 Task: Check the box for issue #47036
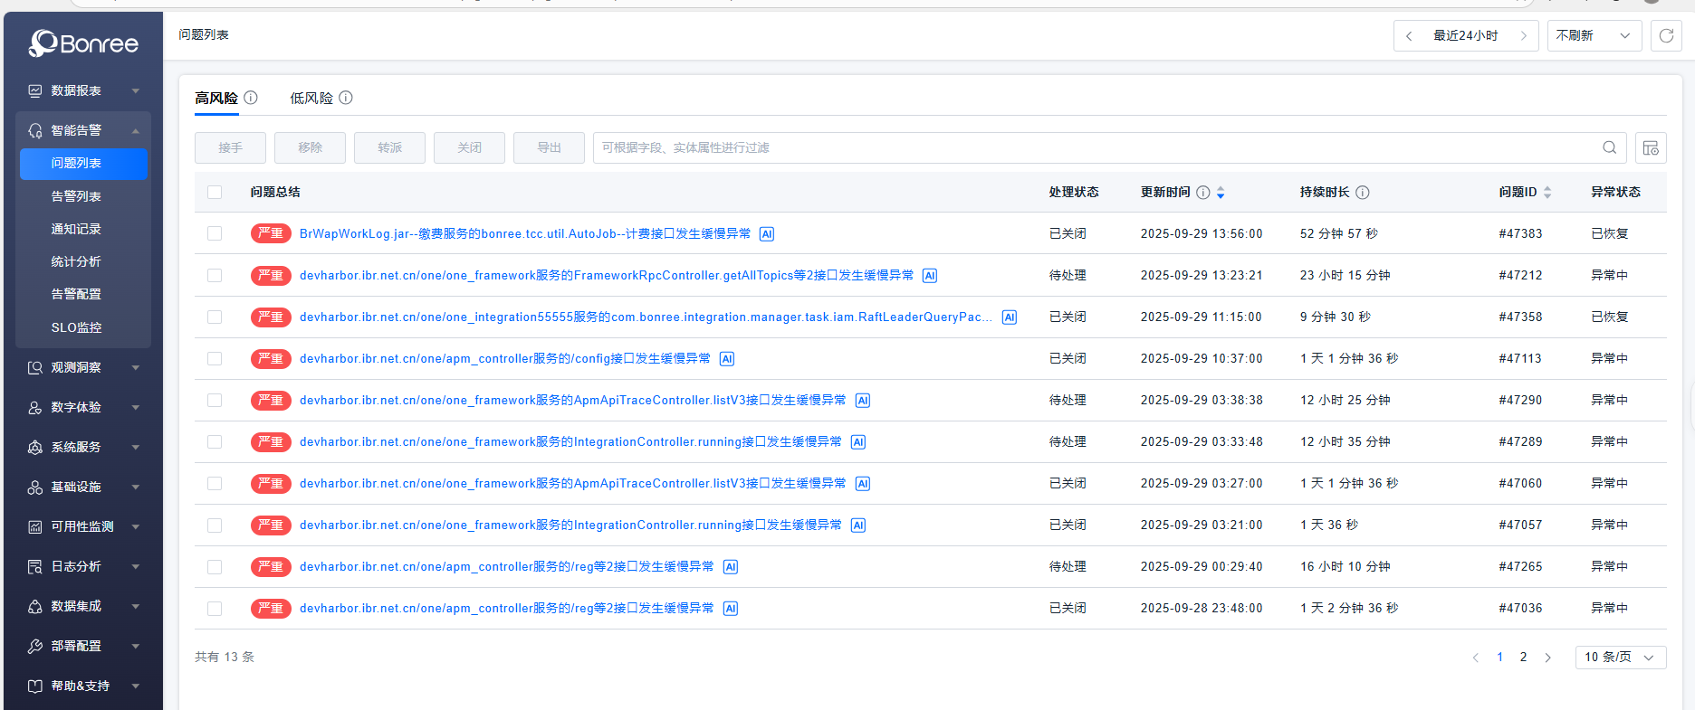pos(215,608)
